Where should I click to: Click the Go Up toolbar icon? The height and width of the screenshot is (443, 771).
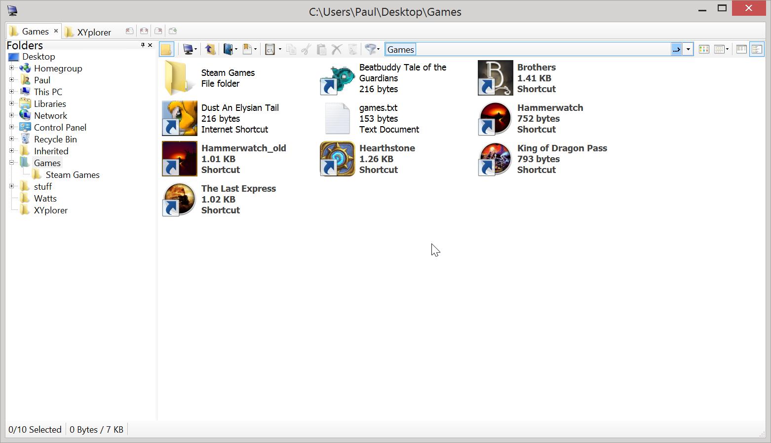[210, 49]
